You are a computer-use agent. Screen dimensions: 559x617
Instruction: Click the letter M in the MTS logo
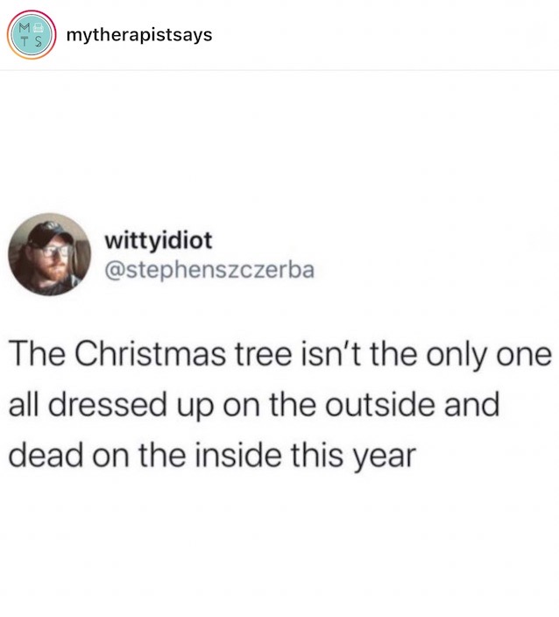25,28
